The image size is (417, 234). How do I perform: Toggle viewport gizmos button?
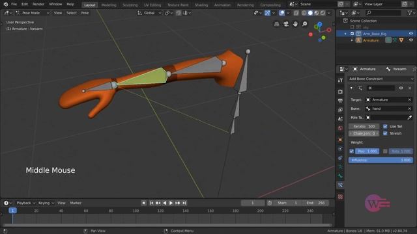267,13
